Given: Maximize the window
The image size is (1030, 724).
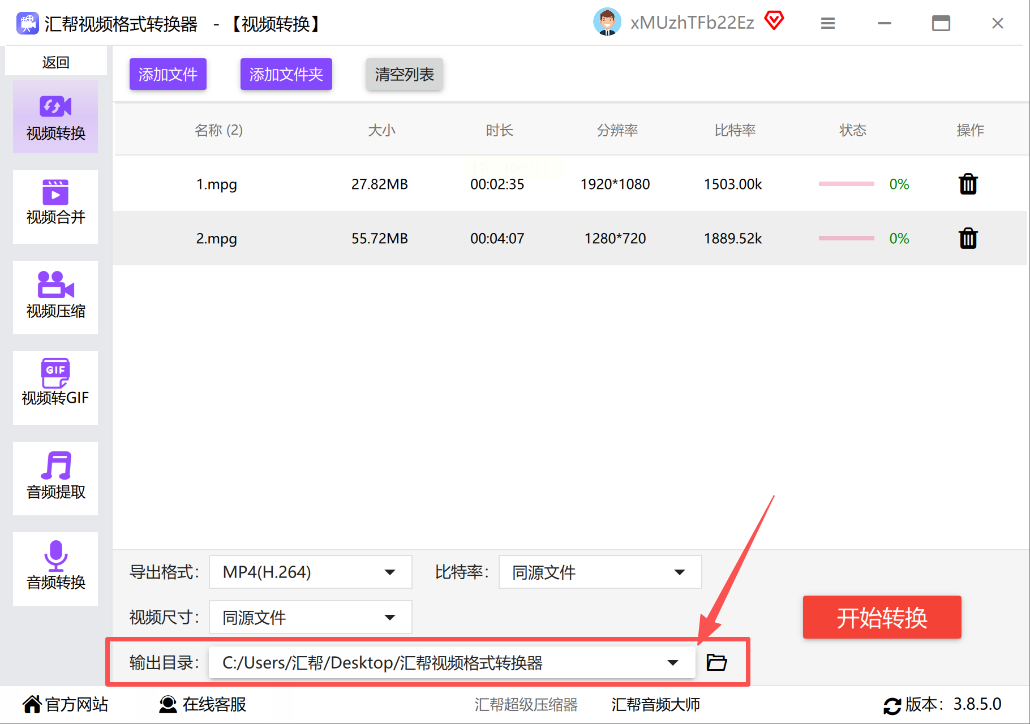Looking at the screenshot, I should pos(941,23).
